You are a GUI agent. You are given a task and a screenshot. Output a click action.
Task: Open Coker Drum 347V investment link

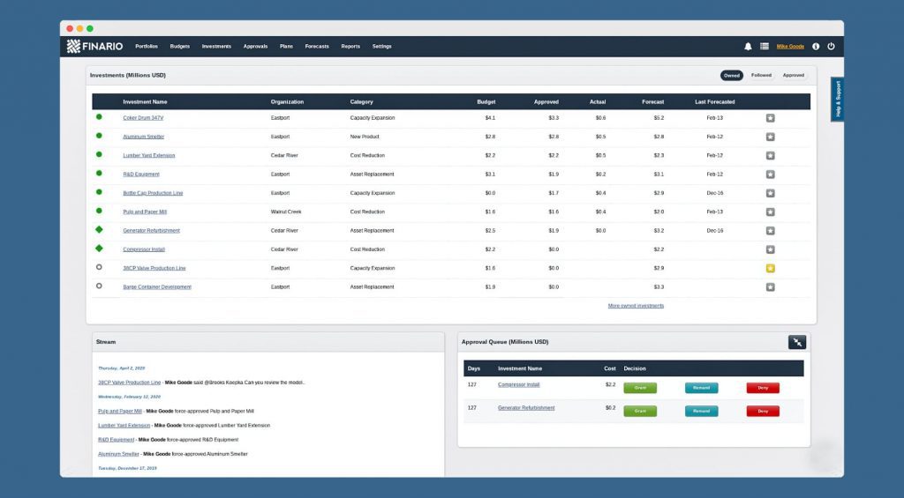click(143, 118)
